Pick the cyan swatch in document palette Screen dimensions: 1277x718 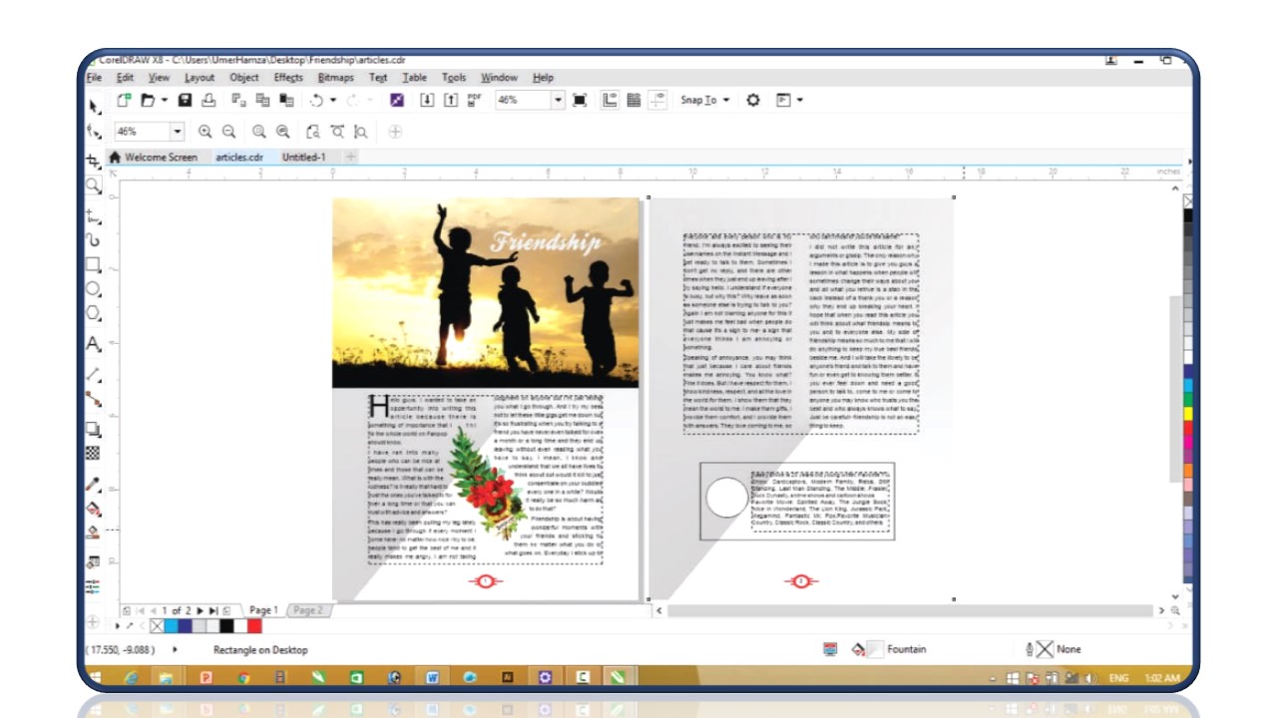[170, 626]
